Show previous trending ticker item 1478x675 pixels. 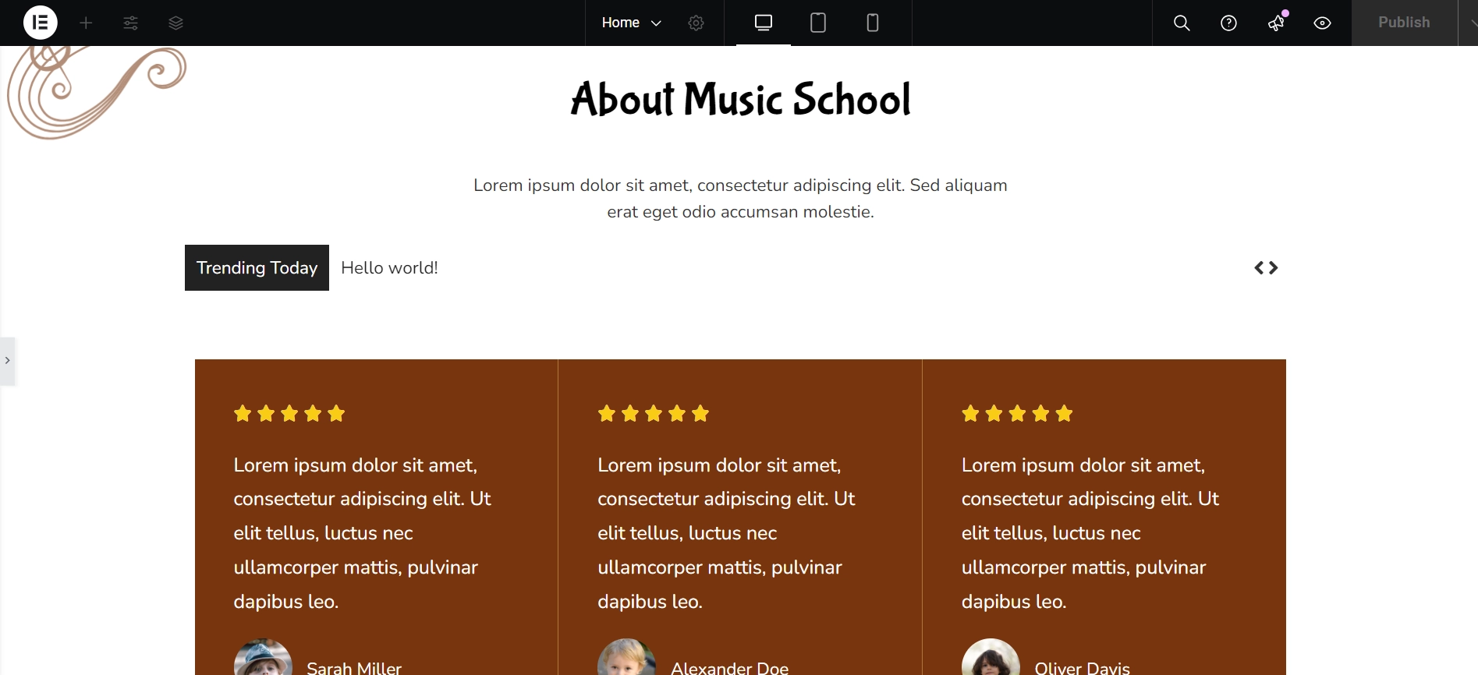coord(1259,267)
